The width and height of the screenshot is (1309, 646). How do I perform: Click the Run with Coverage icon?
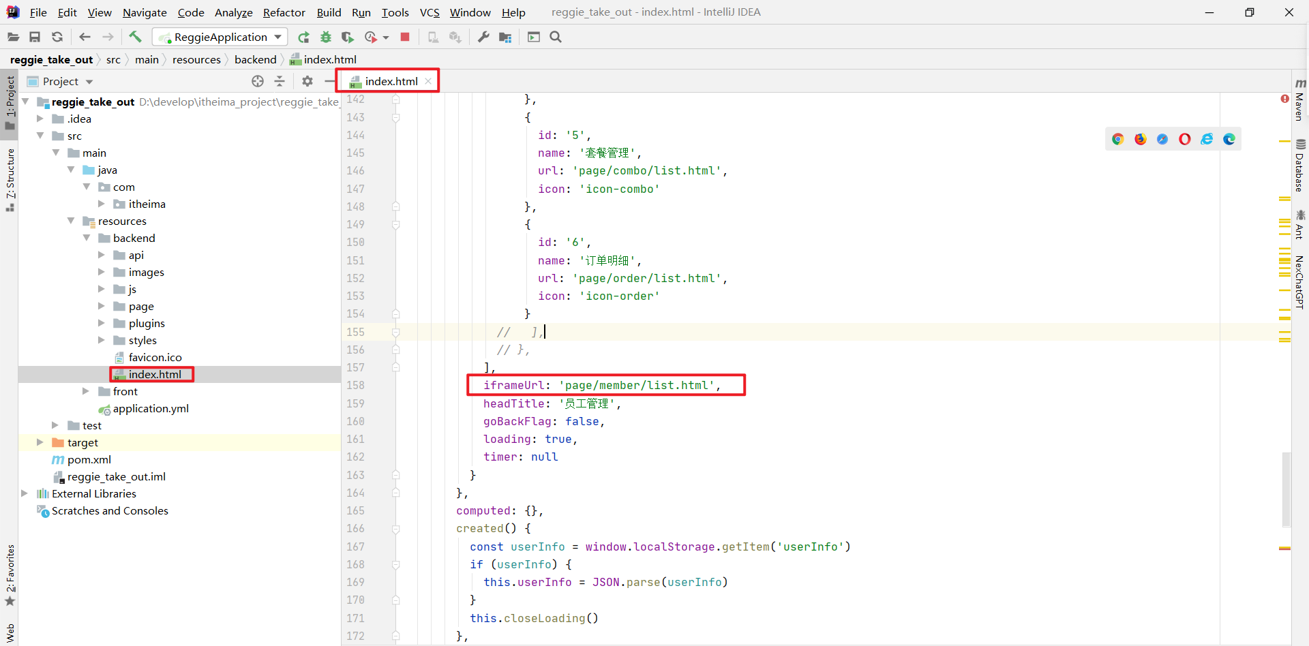point(348,37)
